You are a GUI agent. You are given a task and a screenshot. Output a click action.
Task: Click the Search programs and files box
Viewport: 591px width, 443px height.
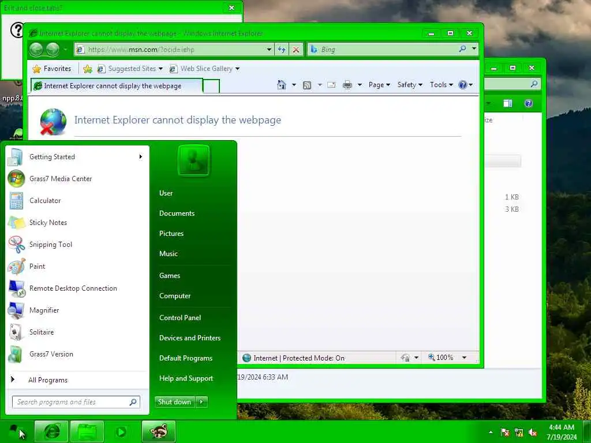coord(76,402)
